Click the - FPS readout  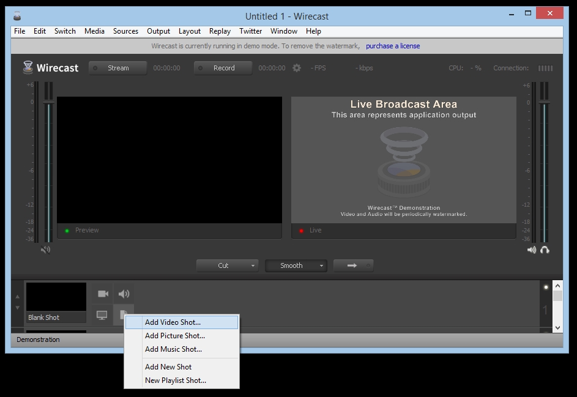pos(318,68)
